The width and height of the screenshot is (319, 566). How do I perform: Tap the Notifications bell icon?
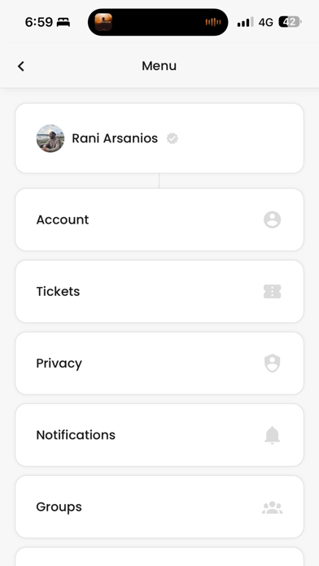pos(272,435)
